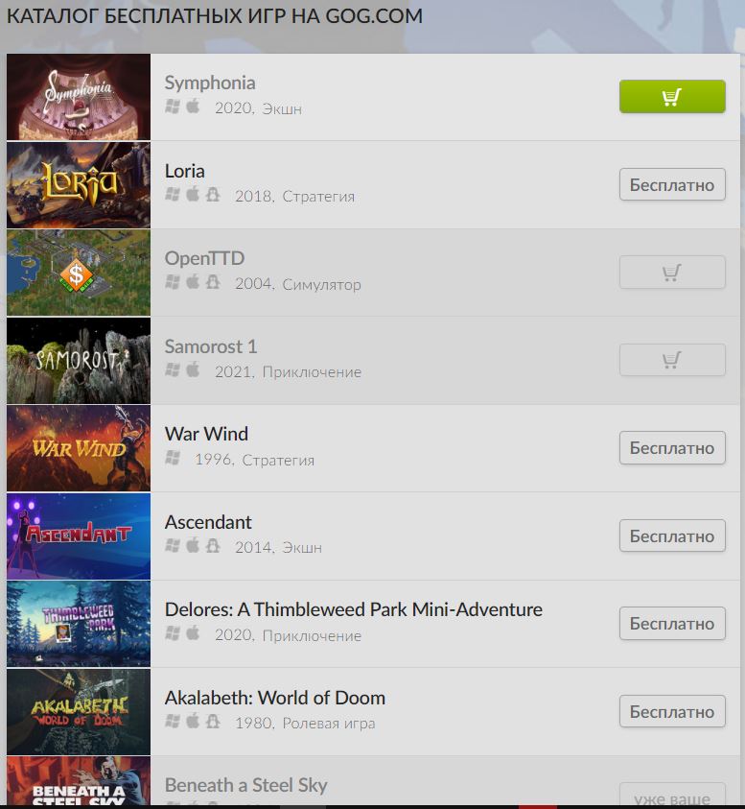Click the Бесплатно button for War Wind
This screenshot has width=745, height=809.
[672, 447]
